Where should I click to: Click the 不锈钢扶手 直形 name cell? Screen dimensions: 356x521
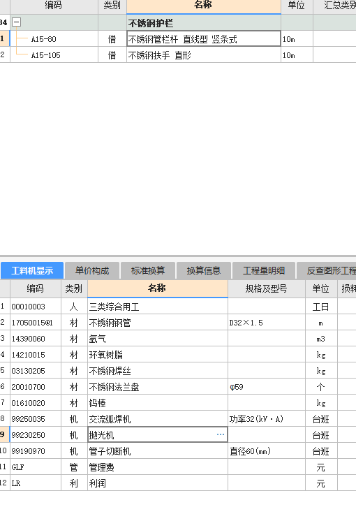coord(204,55)
